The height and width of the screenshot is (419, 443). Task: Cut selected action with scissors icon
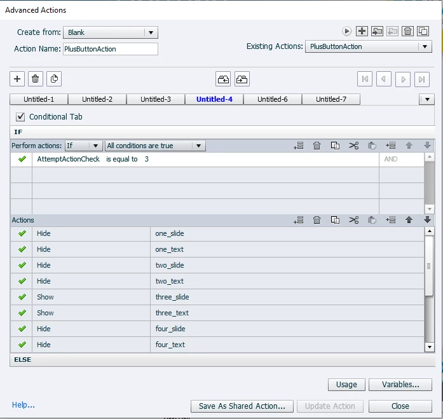pyautogui.click(x=353, y=220)
